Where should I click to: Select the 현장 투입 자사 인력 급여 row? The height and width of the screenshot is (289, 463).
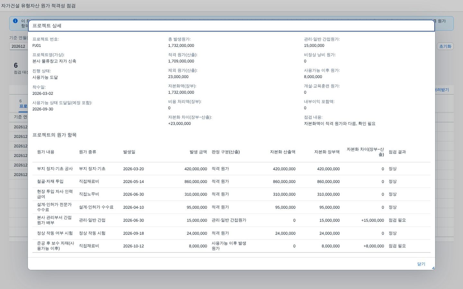(x=232, y=194)
